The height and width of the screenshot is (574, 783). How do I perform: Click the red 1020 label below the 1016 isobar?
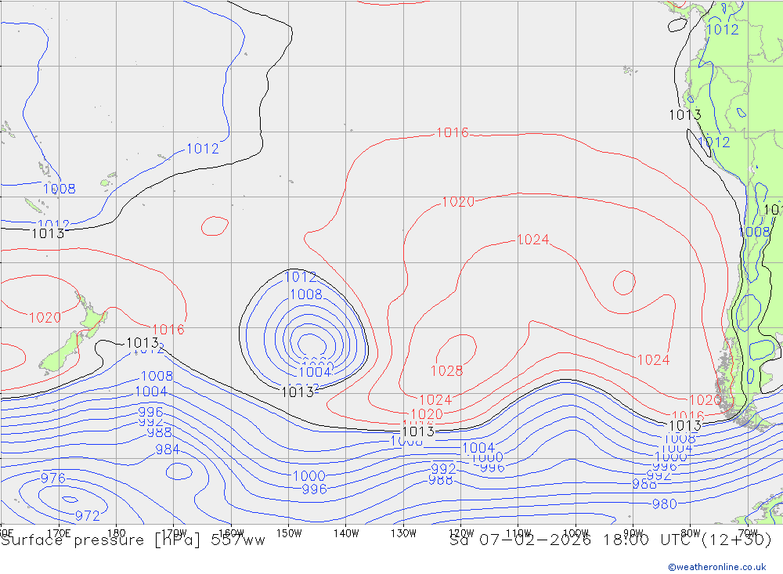coord(458,202)
